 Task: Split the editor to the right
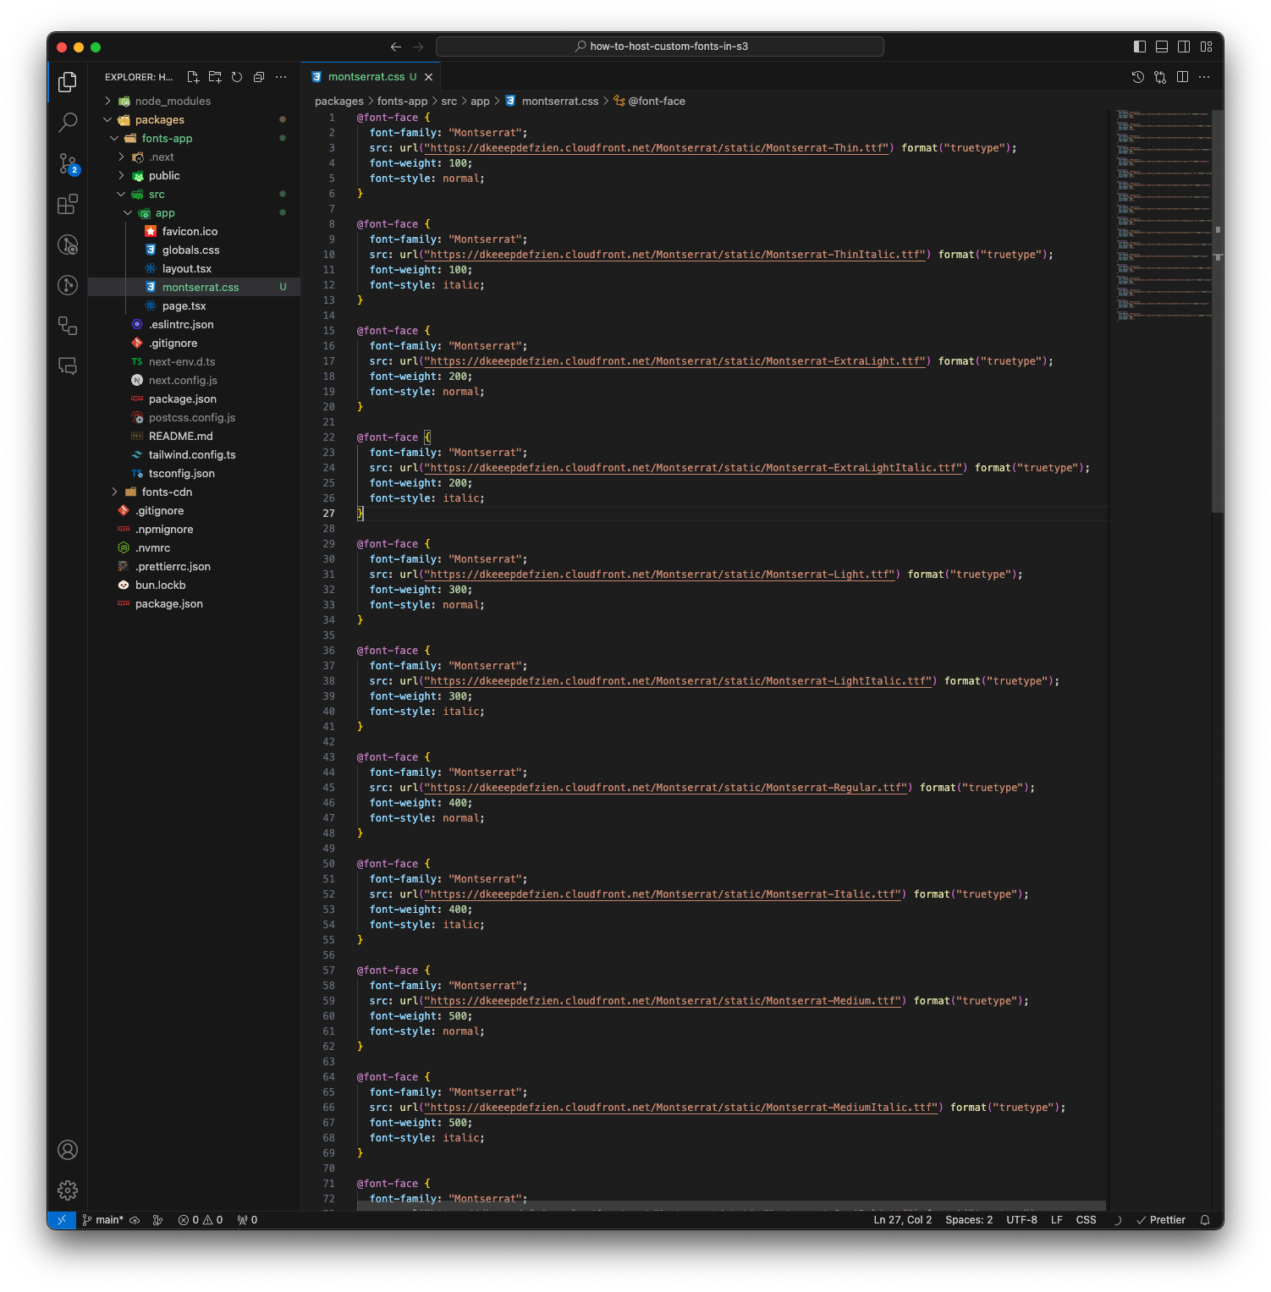click(x=1182, y=77)
